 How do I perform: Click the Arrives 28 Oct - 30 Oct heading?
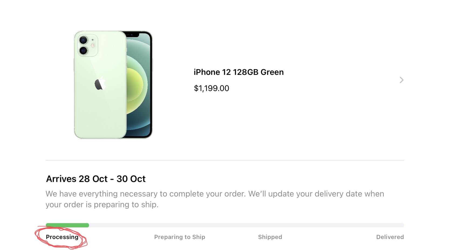[96, 179]
